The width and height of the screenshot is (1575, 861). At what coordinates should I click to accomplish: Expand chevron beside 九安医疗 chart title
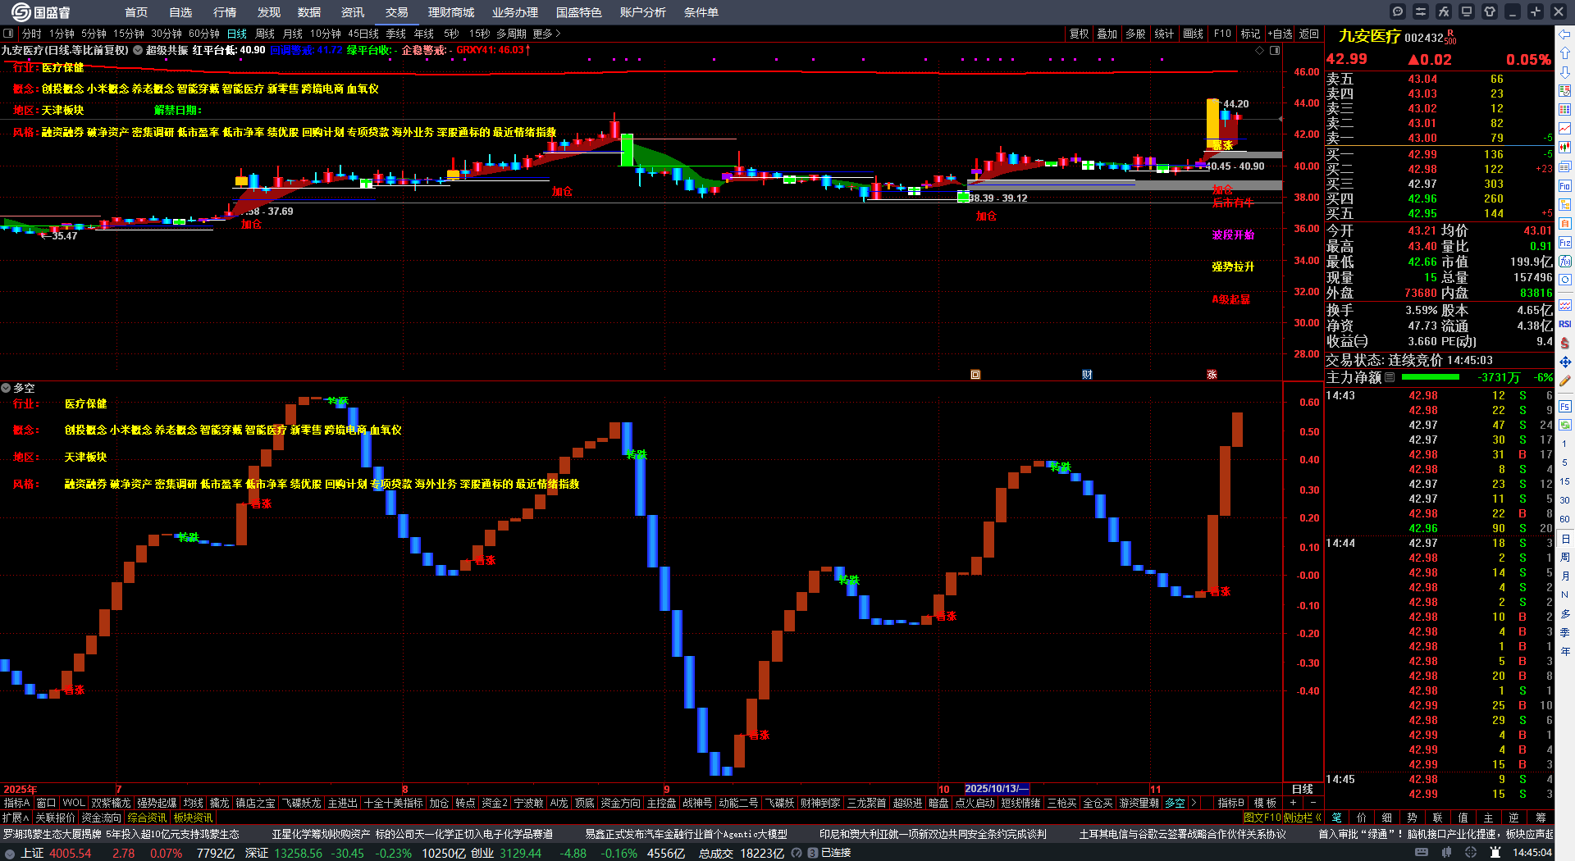click(138, 50)
